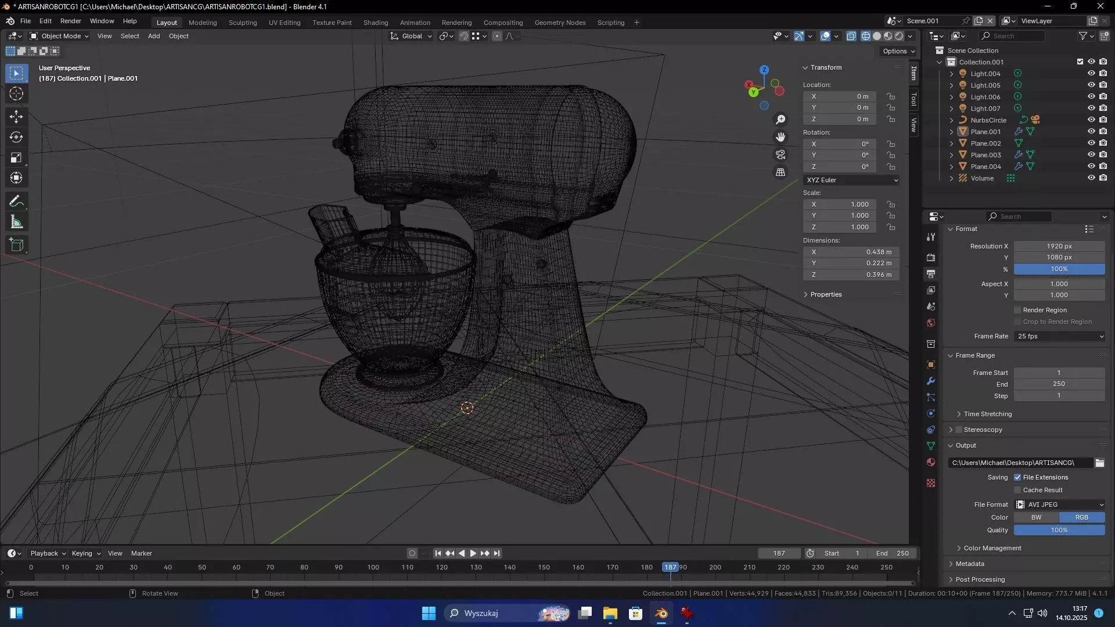Open the Frame Rate dropdown
The height and width of the screenshot is (627, 1115).
[x=1060, y=336]
